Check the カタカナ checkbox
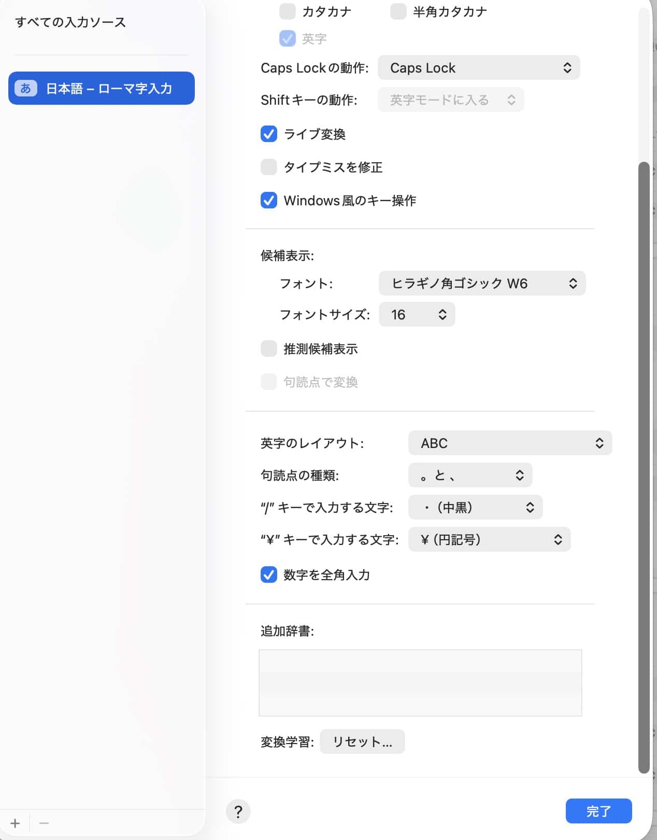This screenshot has width=657, height=840. pos(288,11)
